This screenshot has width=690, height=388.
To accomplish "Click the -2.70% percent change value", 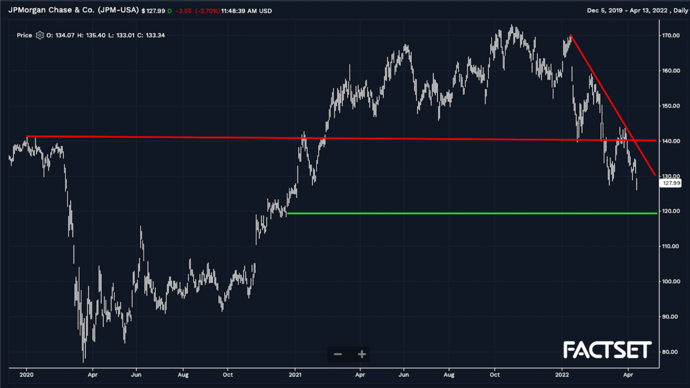I will coord(207,11).
